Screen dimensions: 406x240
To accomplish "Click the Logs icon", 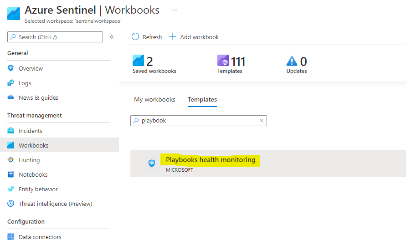I will pos(10,83).
